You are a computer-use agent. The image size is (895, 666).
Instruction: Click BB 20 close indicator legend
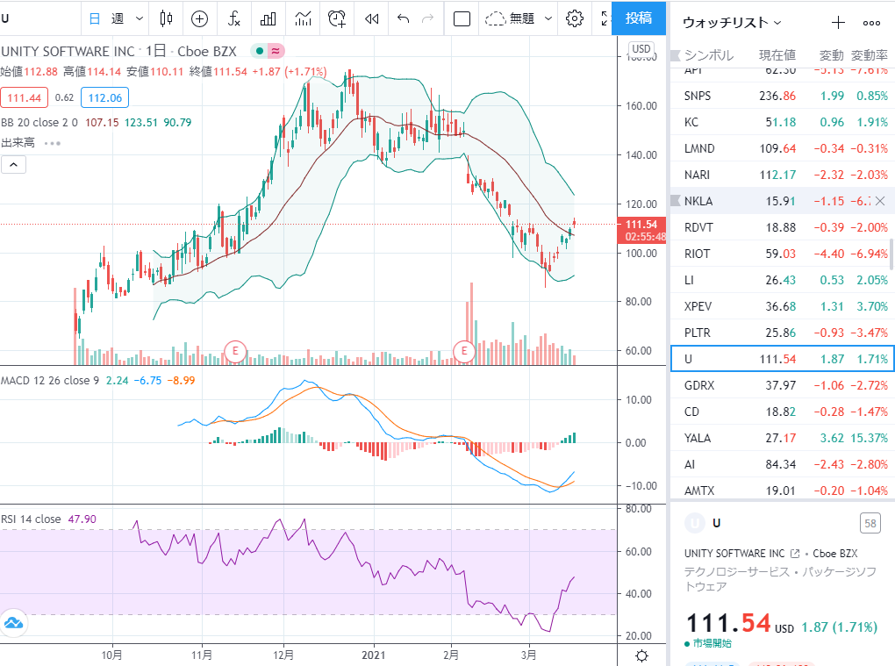point(39,123)
